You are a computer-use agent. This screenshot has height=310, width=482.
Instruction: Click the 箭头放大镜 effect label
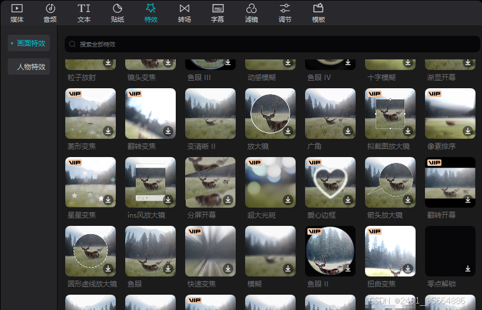click(385, 215)
